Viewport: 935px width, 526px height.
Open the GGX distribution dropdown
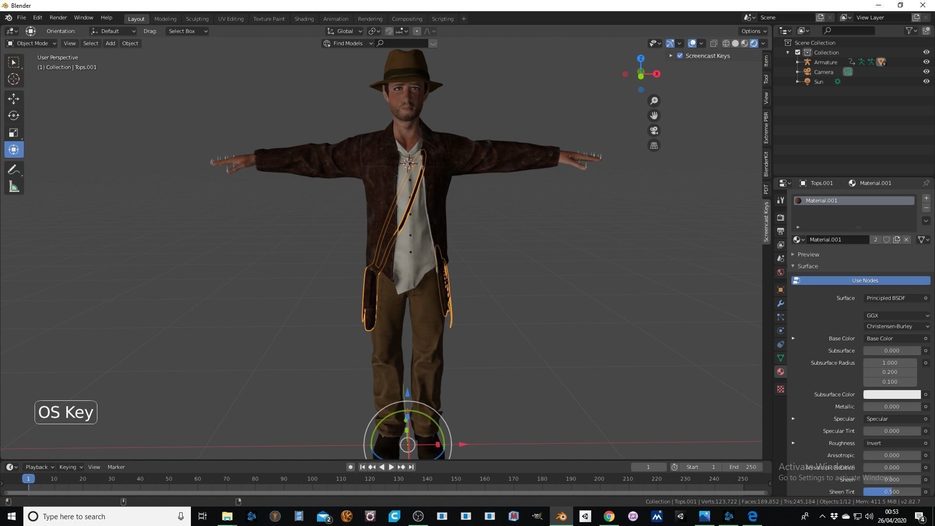(897, 316)
